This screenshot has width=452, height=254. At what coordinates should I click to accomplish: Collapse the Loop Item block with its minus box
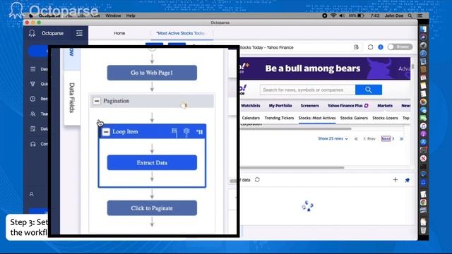(106, 132)
